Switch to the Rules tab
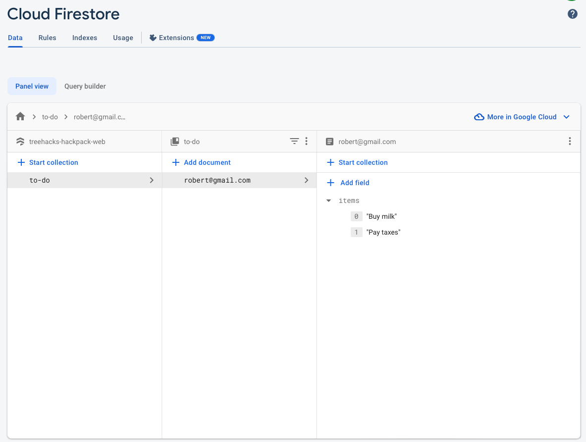 point(47,38)
